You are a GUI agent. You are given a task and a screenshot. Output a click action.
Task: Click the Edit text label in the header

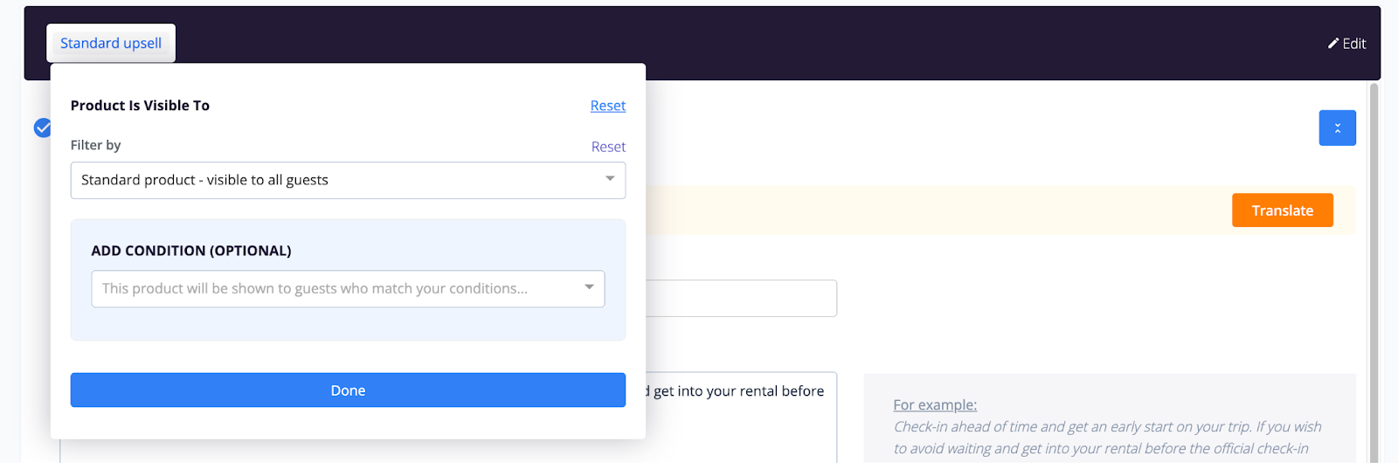pos(1354,44)
